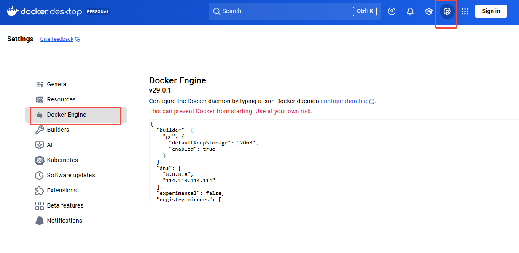Select the AI settings tab
Screen dimensions: 519x253
(76, 145)
